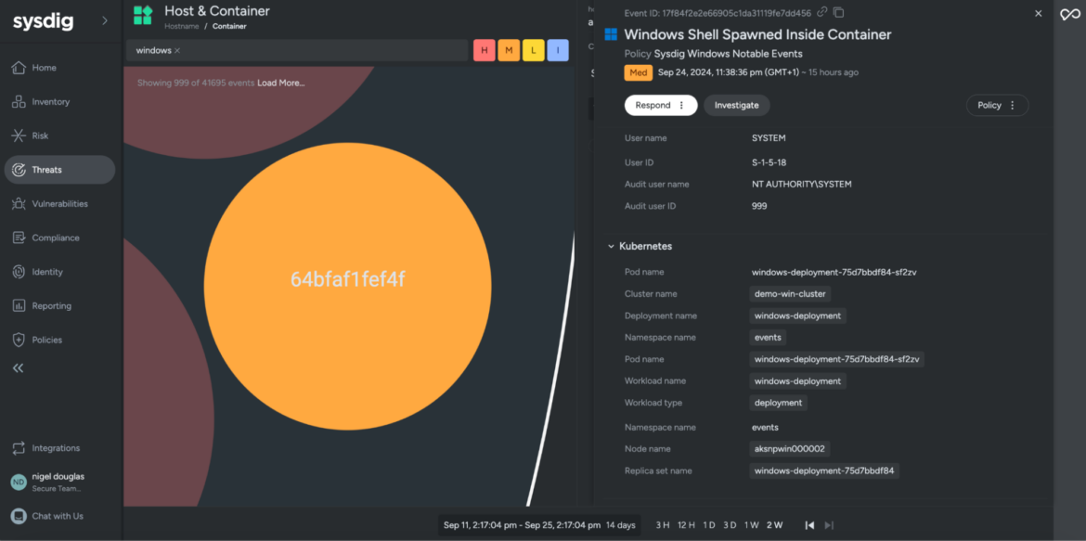Remove the windows filter tag

click(177, 50)
